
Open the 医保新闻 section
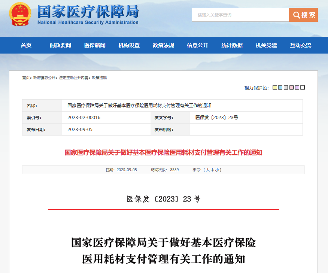95,45
